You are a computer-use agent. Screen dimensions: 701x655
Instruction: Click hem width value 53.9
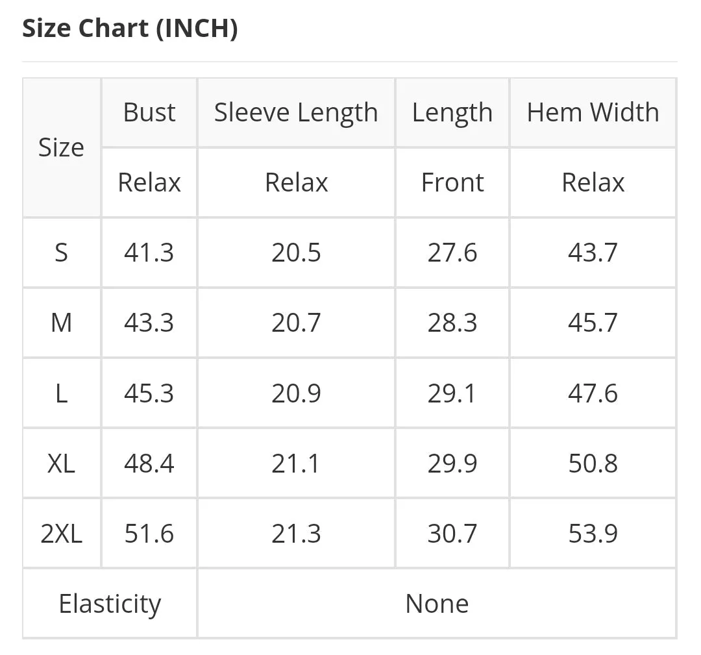coord(593,534)
